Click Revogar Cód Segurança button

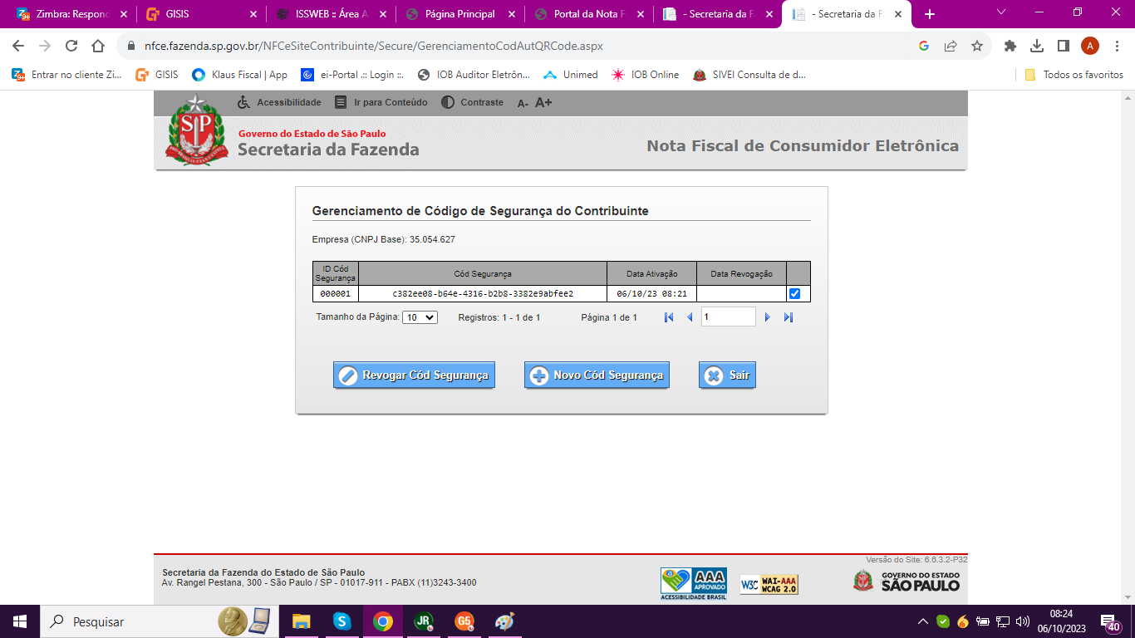coord(414,375)
